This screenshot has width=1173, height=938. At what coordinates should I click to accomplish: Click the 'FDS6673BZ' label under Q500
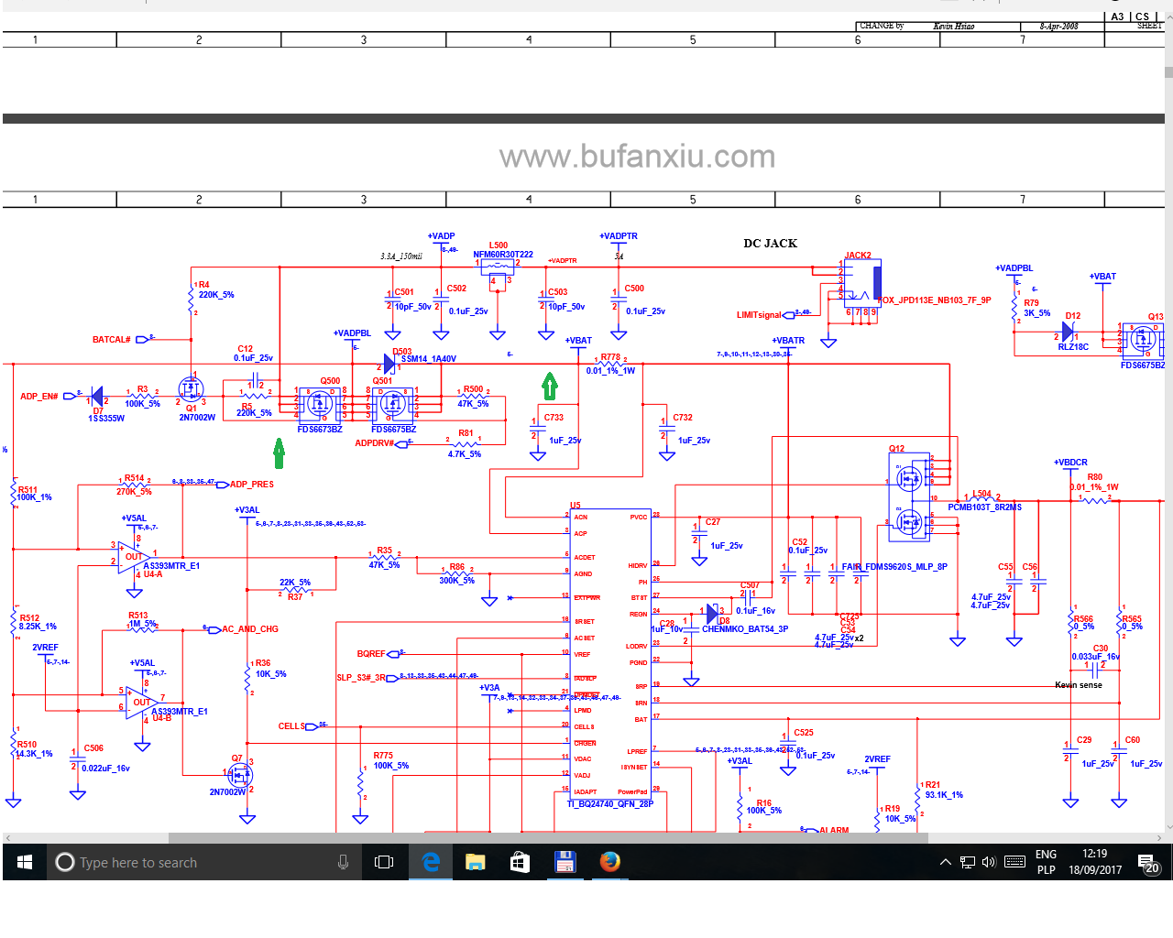[x=320, y=429]
